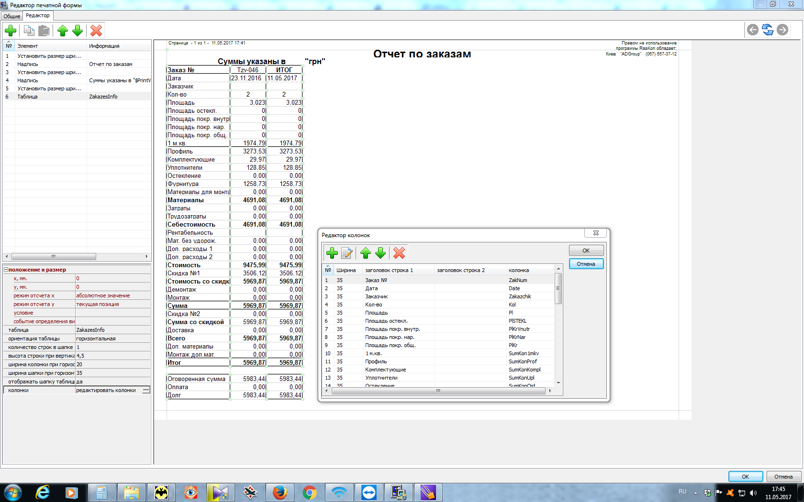Image resolution: width=804 pixels, height=502 pixels.
Task: Select column row Профиль SumKonProf
Action: click(439, 361)
